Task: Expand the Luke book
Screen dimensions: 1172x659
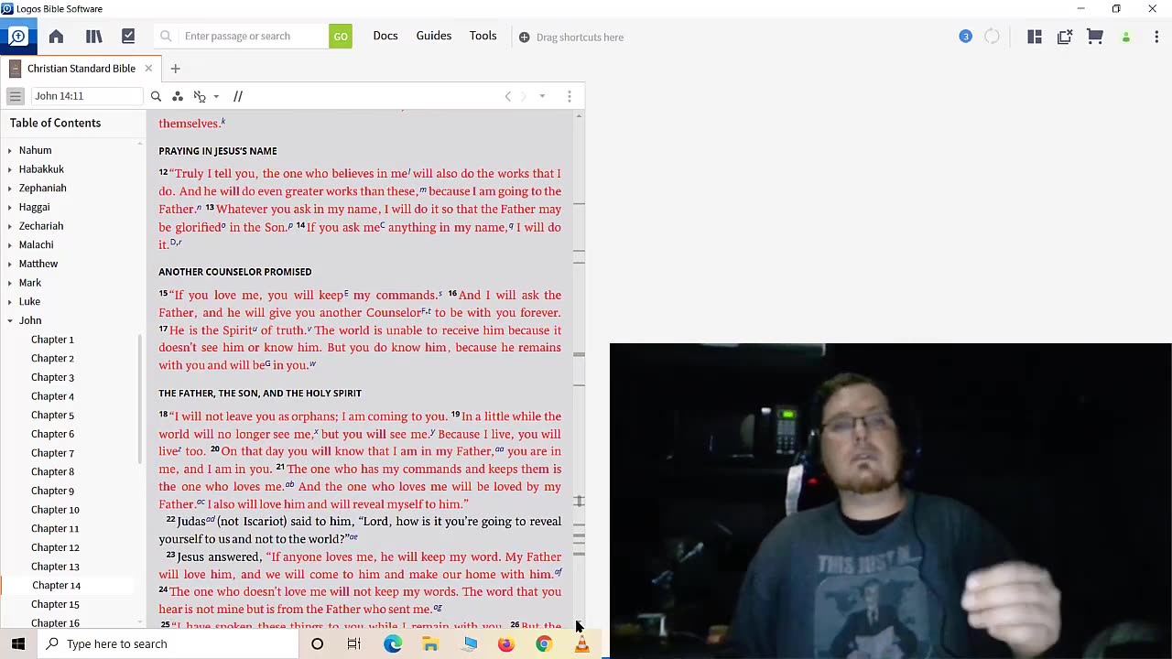Action: click(10, 301)
